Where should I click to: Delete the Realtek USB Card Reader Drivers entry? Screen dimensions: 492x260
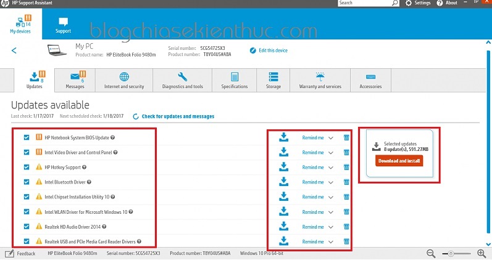point(346,242)
